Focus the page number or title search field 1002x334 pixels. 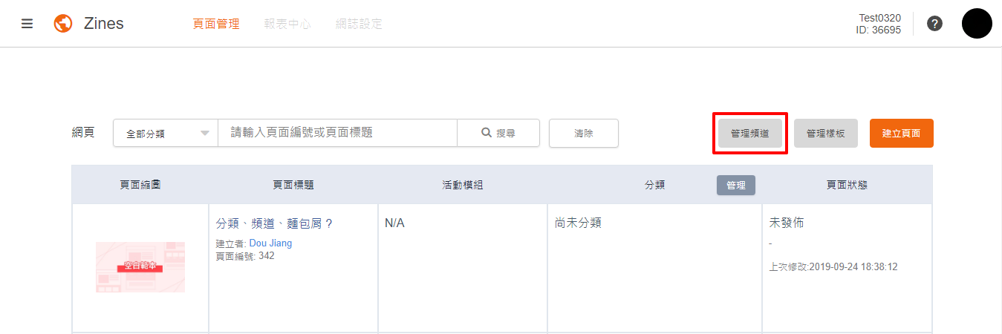337,133
